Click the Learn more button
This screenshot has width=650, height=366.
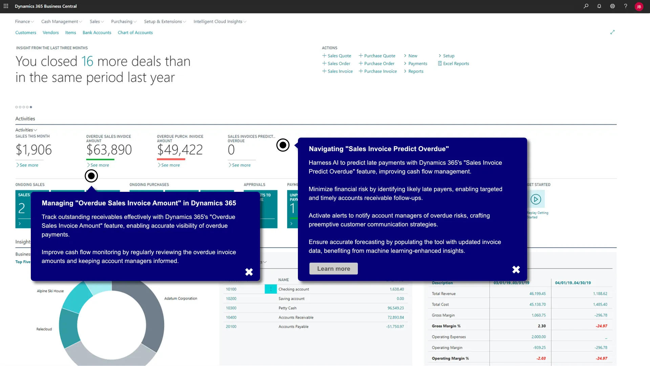[333, 269]
